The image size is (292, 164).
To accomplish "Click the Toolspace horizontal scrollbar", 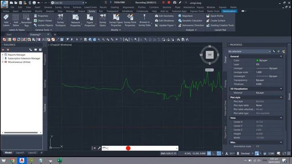I will pyautogui.click(x=21, y=133).
